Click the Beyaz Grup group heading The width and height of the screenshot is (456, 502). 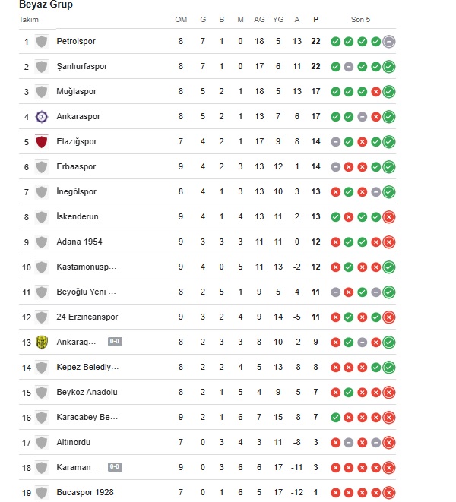(46, 5)
